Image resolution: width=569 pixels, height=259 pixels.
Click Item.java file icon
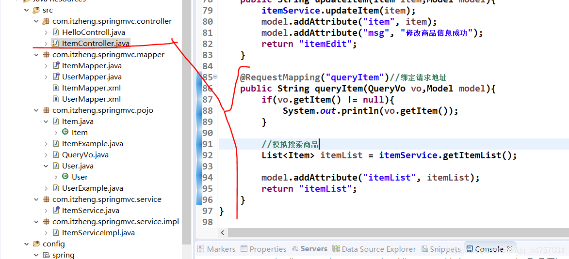point(56,122)
